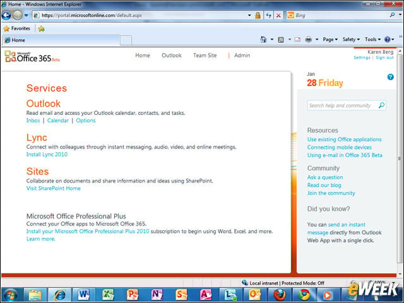This screenshot has width=404, height=303.
Task: Expand the address bar history dropdown
Action: pos(249,15)
